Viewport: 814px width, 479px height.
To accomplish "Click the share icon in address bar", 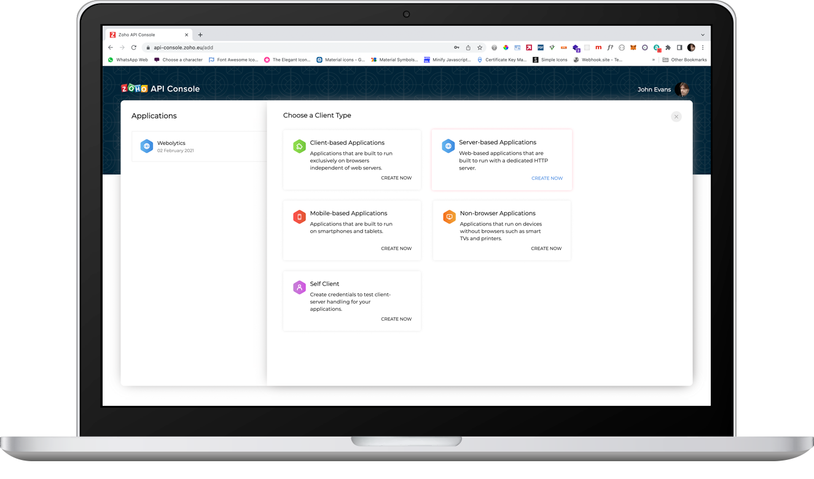I will pos(468,47).
